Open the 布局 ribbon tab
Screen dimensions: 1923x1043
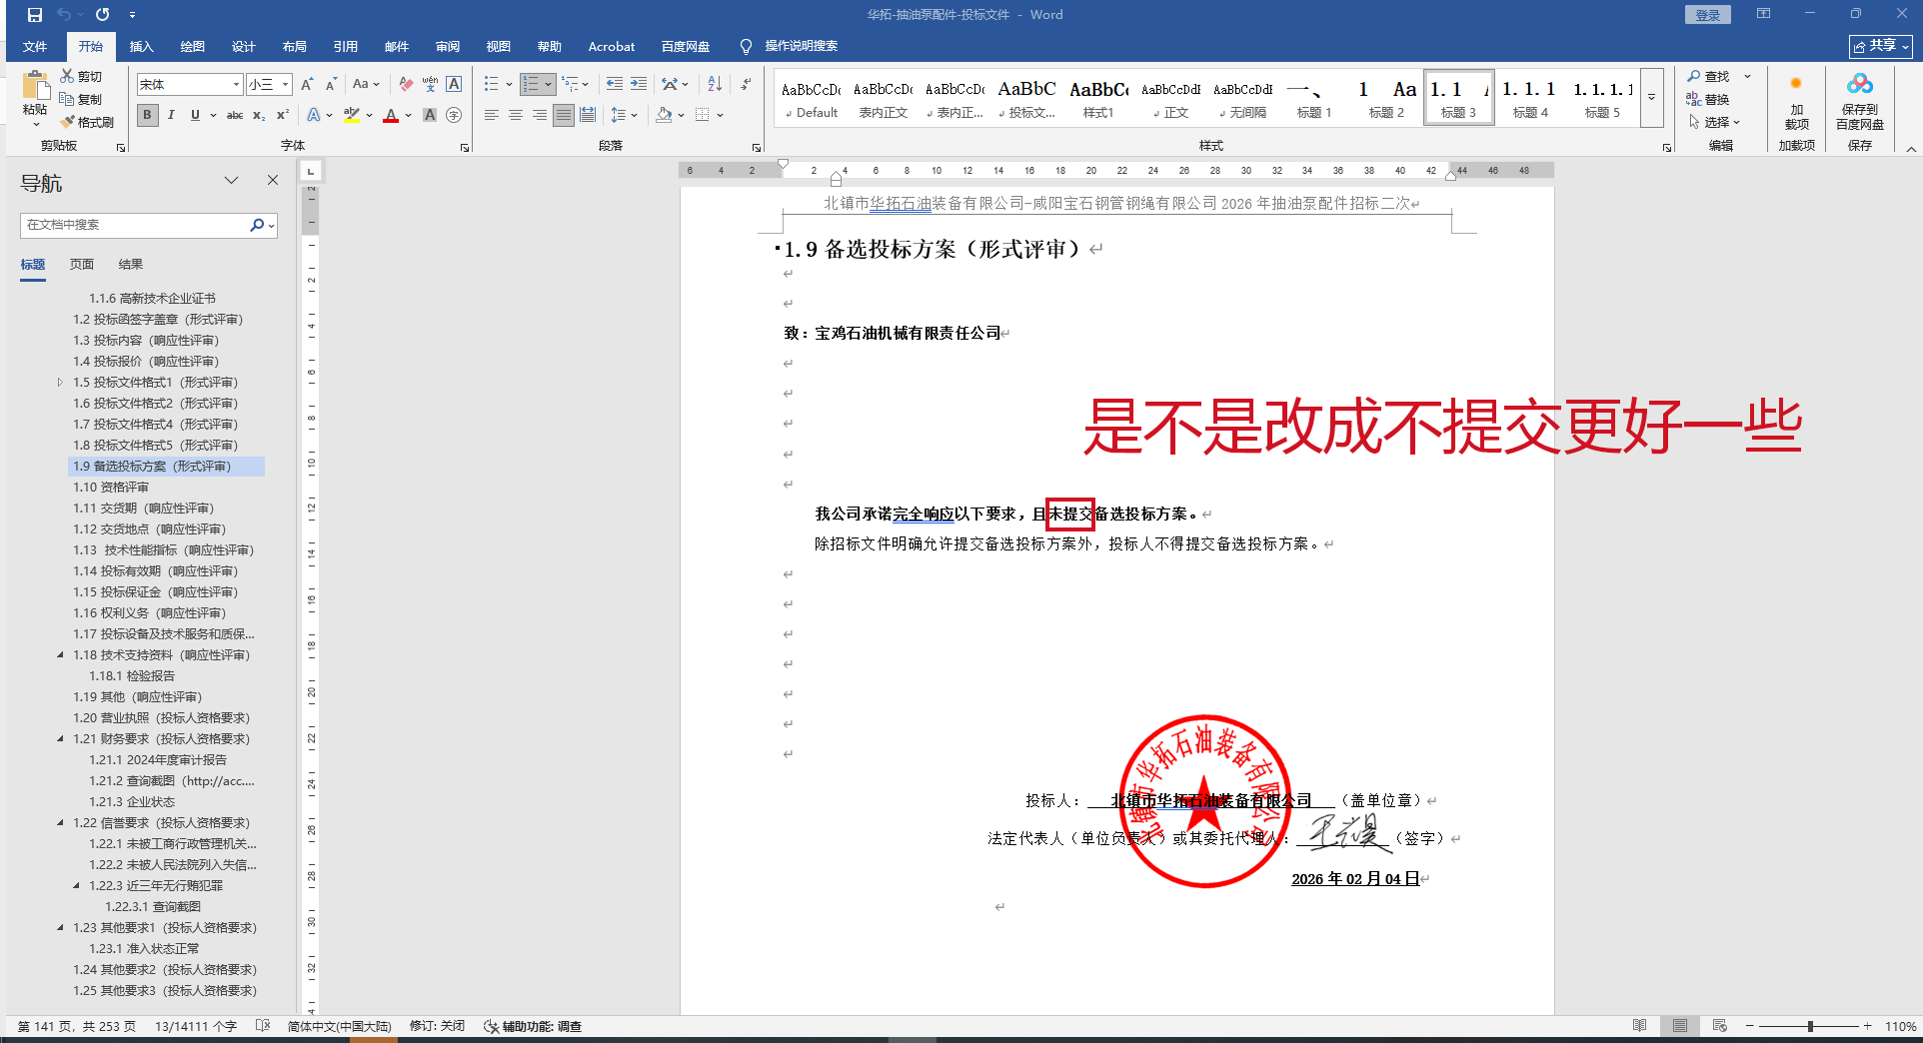tap(295, 46)
